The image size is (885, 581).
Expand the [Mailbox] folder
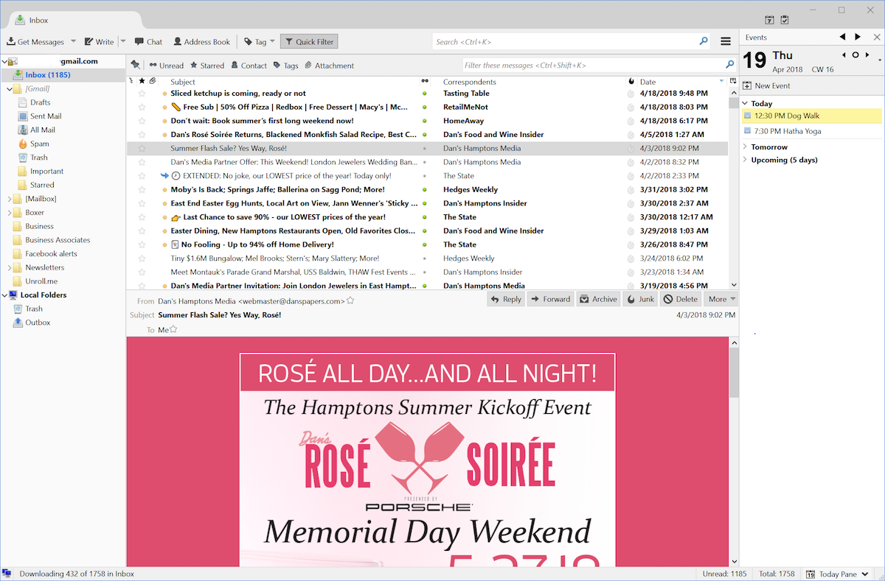coord(10,199)
